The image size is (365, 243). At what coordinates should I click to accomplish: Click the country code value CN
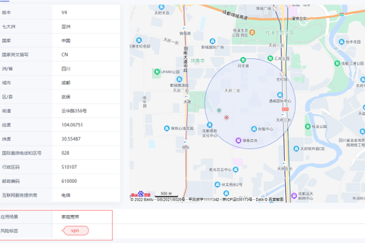64,55
